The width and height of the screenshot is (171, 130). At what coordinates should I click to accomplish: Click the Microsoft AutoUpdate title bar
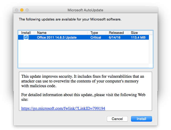pyautogui.click(x=85, y=10)
